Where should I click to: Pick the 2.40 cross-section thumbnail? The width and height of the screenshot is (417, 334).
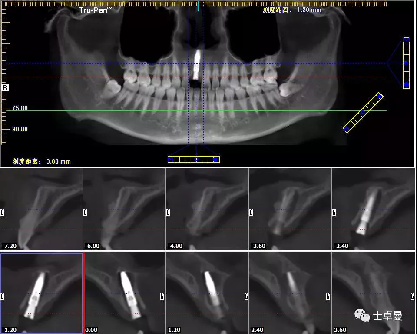(x=290, y=293)
